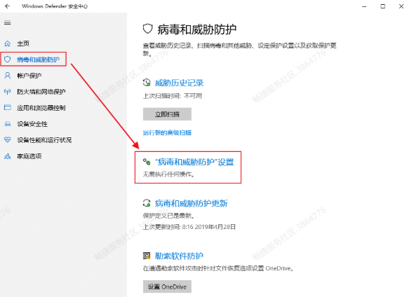407x297 pixels.
Task: Click the home icon beside 主页
Action: click(x=8, y=43)
